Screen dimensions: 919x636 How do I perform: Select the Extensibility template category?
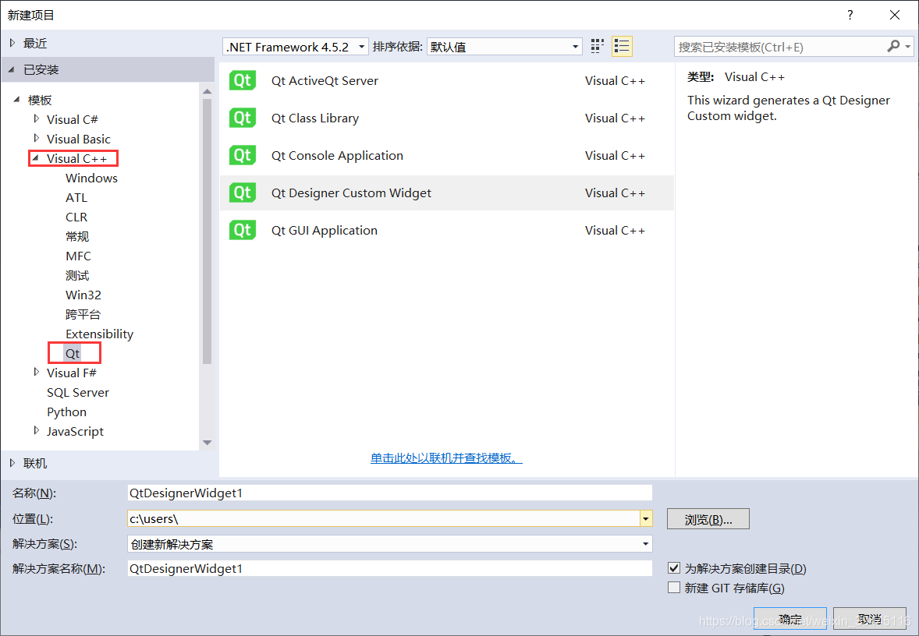pyautogui.click(x=100, y=334)
